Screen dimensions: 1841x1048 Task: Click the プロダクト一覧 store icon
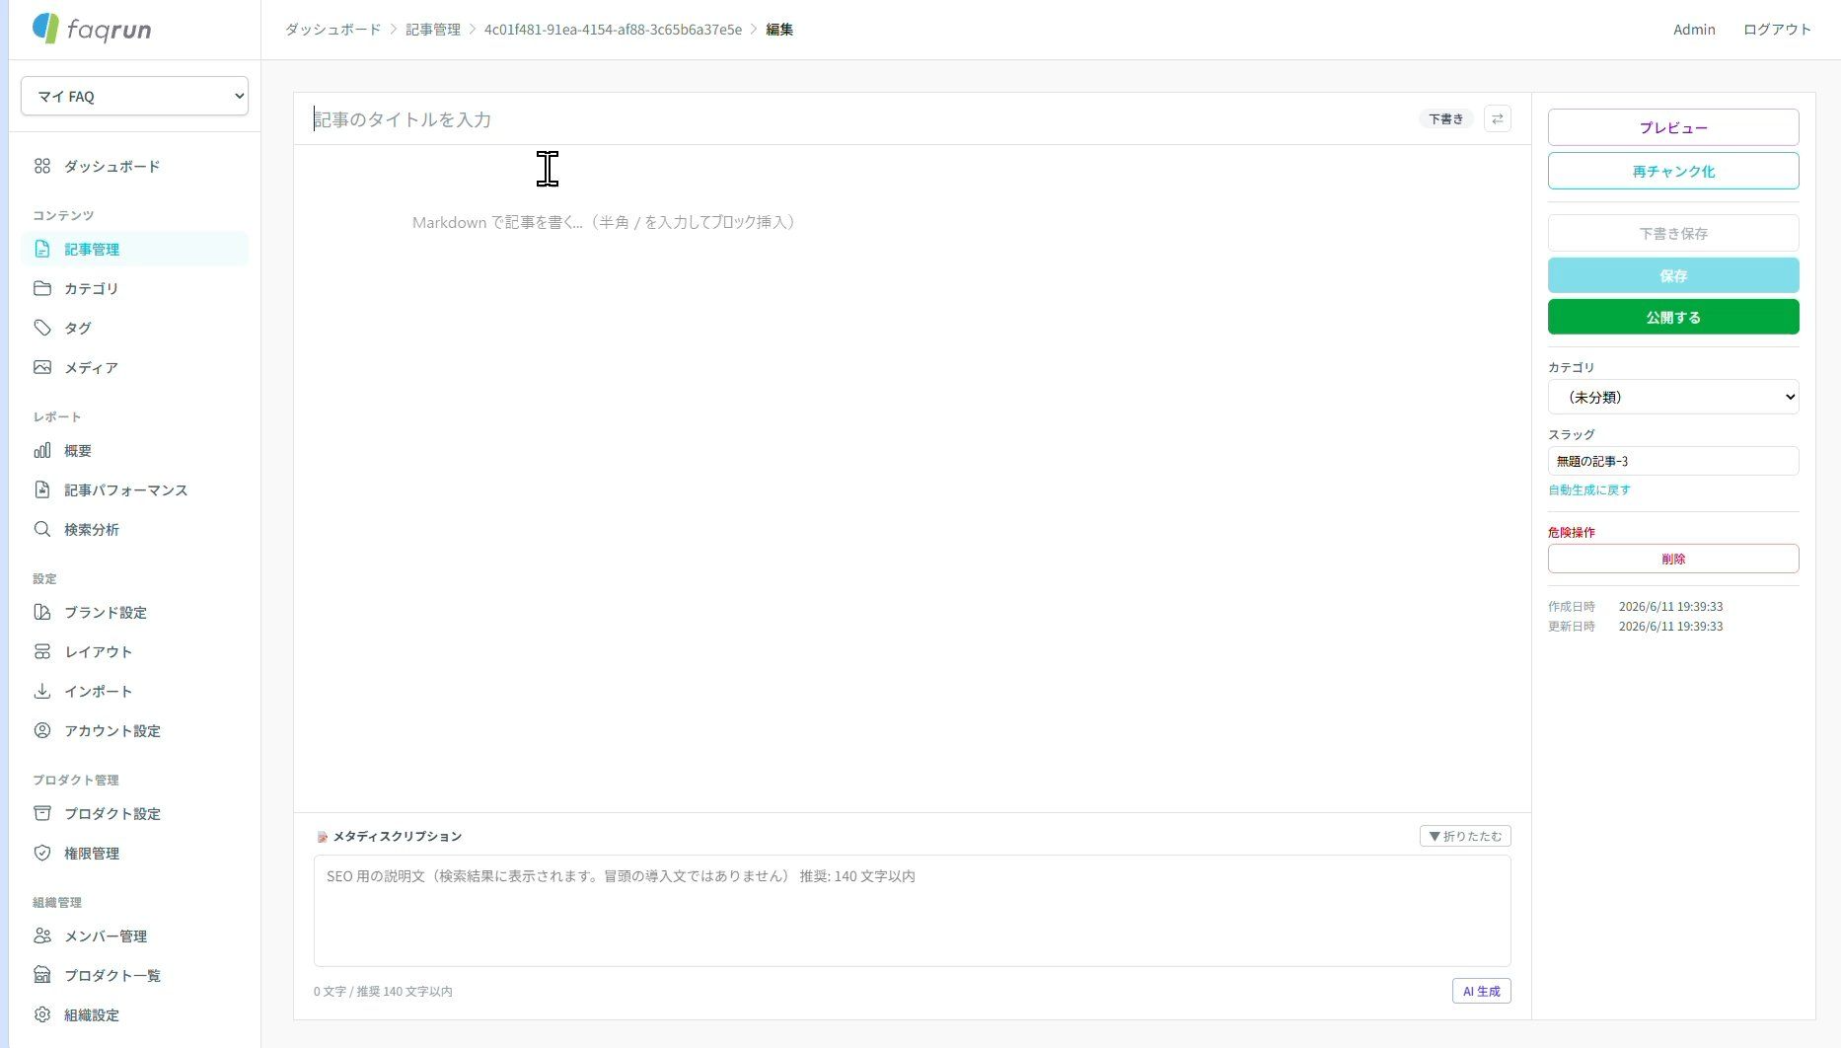click(x=42, y=975)
